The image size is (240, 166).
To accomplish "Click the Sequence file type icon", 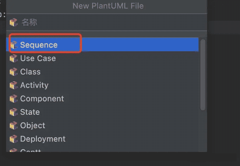I will [14, 45].
